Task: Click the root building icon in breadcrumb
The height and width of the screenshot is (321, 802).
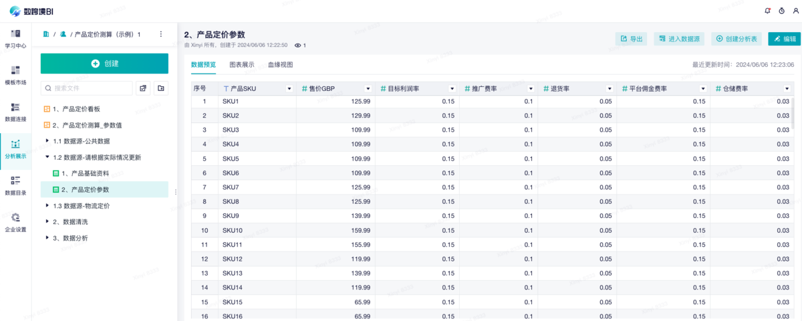Action: click(x=46, y=33)
